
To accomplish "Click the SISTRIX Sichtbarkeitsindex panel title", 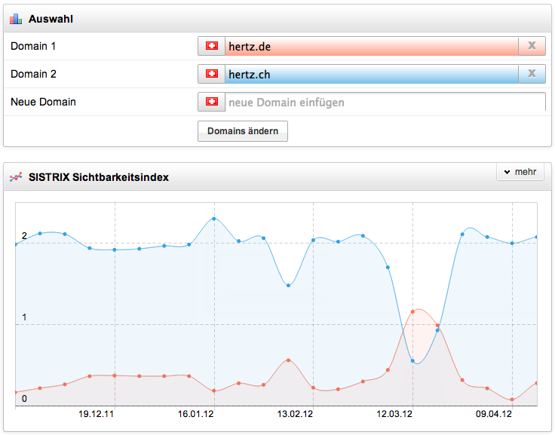I will coord(99,177).
